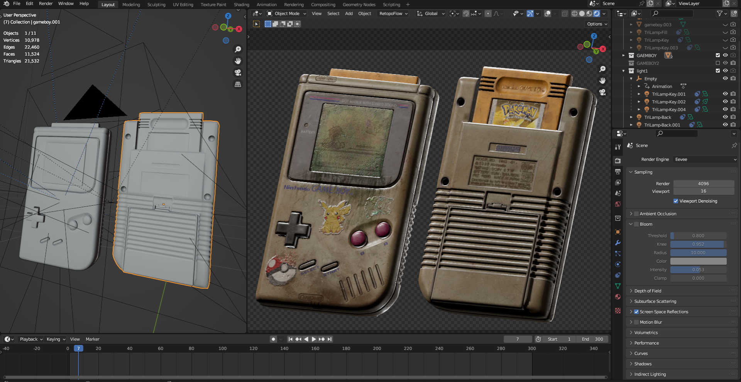Collapse the Sampling panel

631,172
